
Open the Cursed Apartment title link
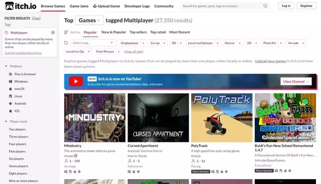pos(143,146)
